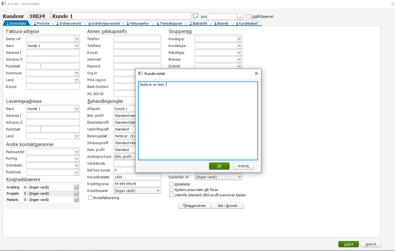The height and width of the screenshot is (251, 395).
Task: Expand the Kredittsperre dropdown
Action: tap(158, 190)
